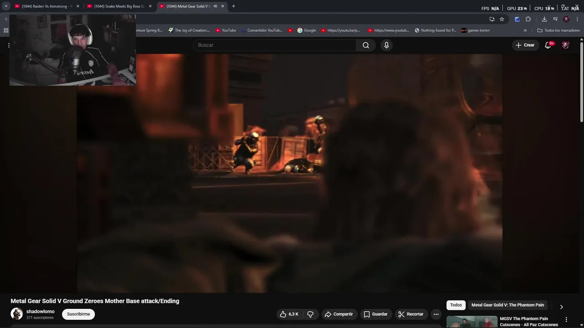Select the Metal Gear Solid V: The Phantom Pain chip
The image size is (584, 328).
(507, 305)
